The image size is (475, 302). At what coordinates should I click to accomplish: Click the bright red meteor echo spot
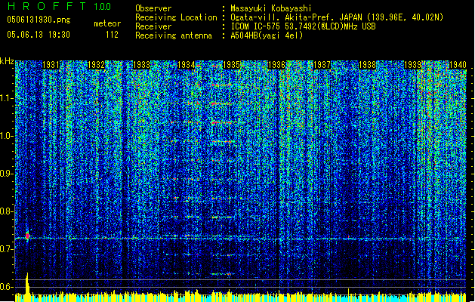pos(28,236)
